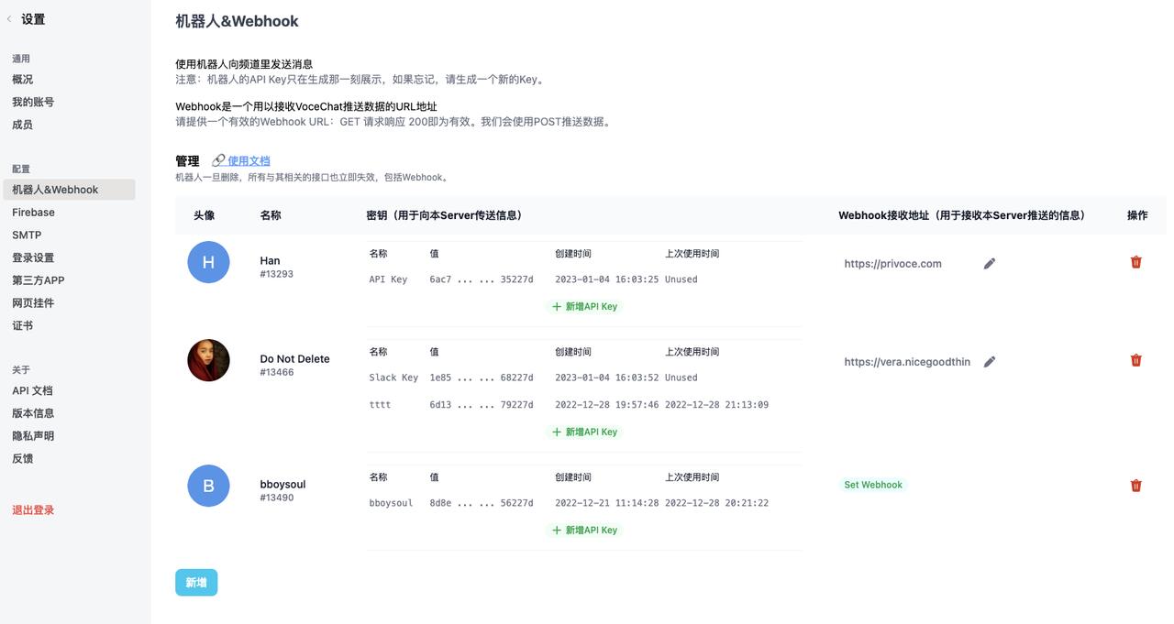This screenshot has height=624, width=1174.
Task: Navigate to API 文档 in sidebar
Action: tap(32, 391)
